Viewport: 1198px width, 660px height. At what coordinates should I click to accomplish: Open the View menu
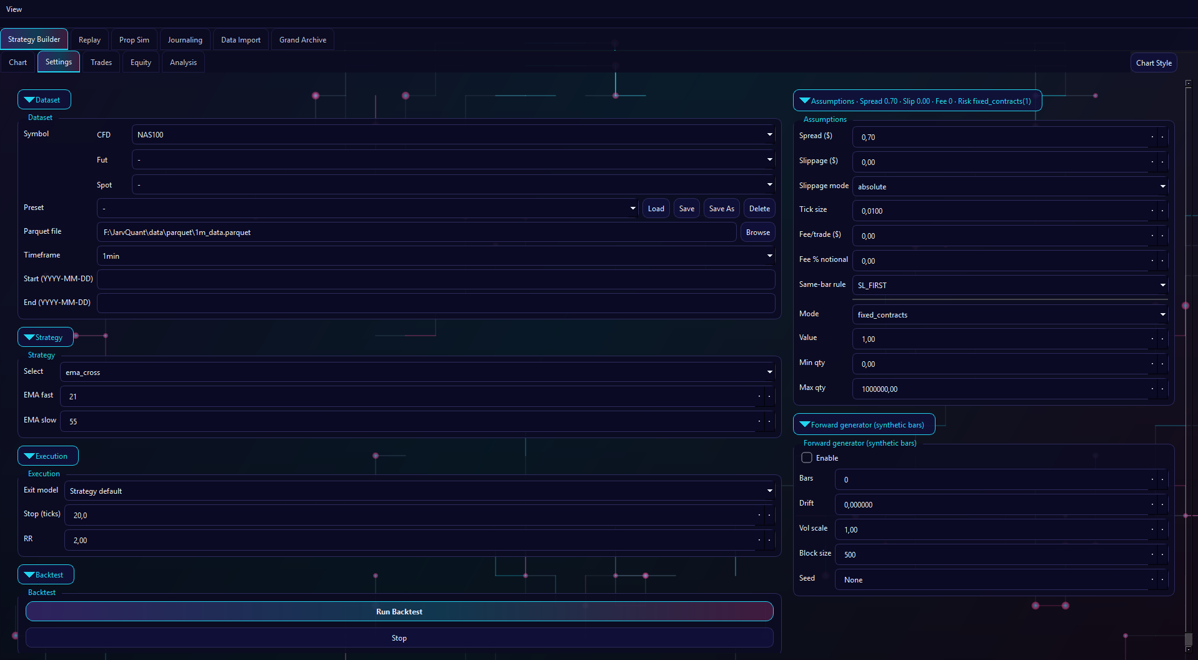[x=14, y=9]
